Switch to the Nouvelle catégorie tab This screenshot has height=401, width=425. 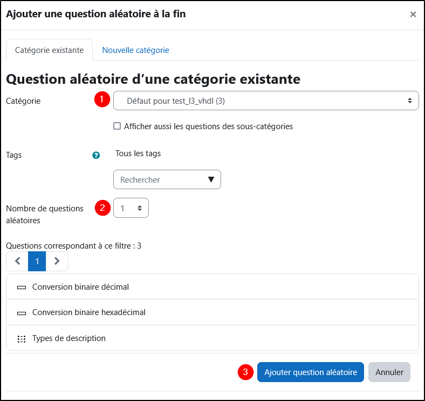[135, 50]
